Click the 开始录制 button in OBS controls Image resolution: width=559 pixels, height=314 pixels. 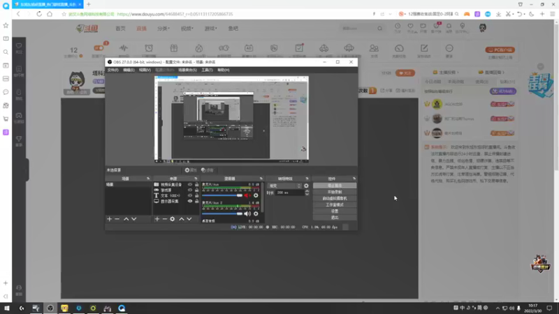coord(335,193)
